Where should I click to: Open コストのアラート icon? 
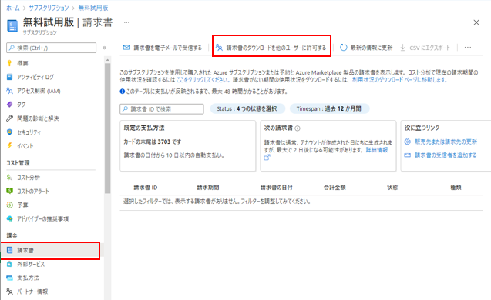(x=10, y=191)
